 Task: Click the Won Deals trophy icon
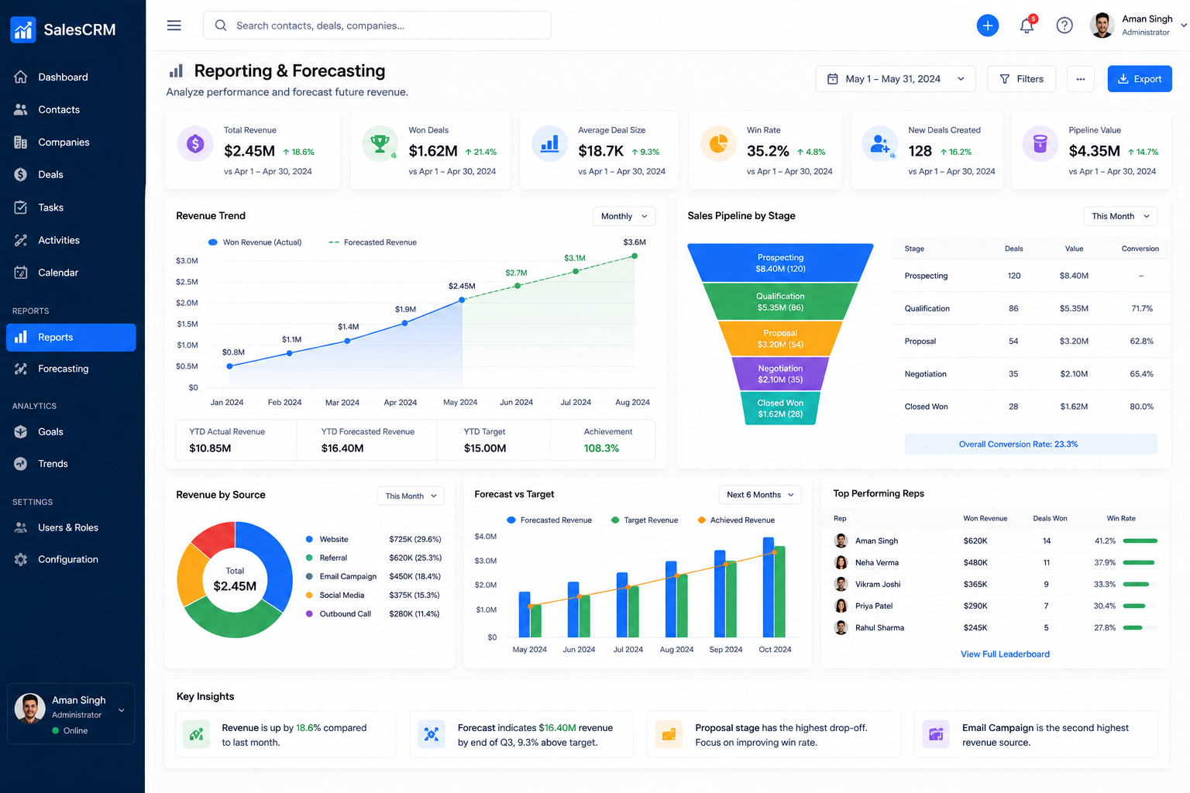380,143
